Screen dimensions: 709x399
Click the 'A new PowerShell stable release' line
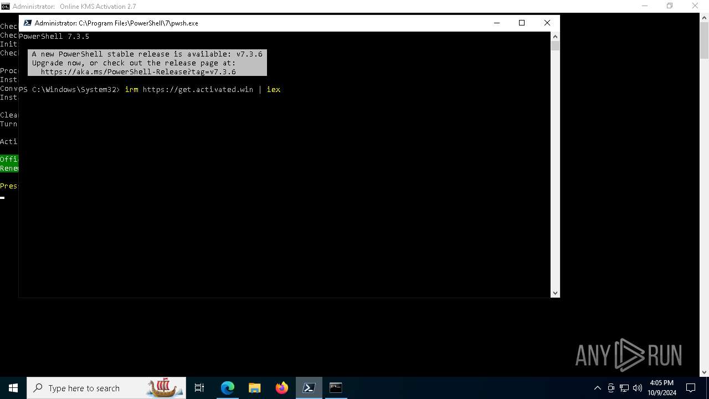click(x=147, y=54)
